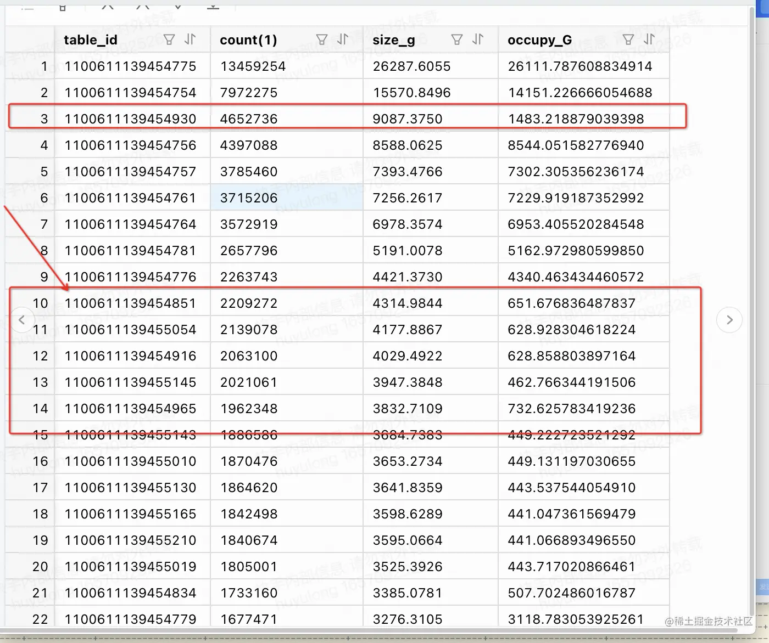The width and height of the screenshot is (769, 643).
Task: Select occupy_G cell 7302.305356236174
Action: point(584,172)
